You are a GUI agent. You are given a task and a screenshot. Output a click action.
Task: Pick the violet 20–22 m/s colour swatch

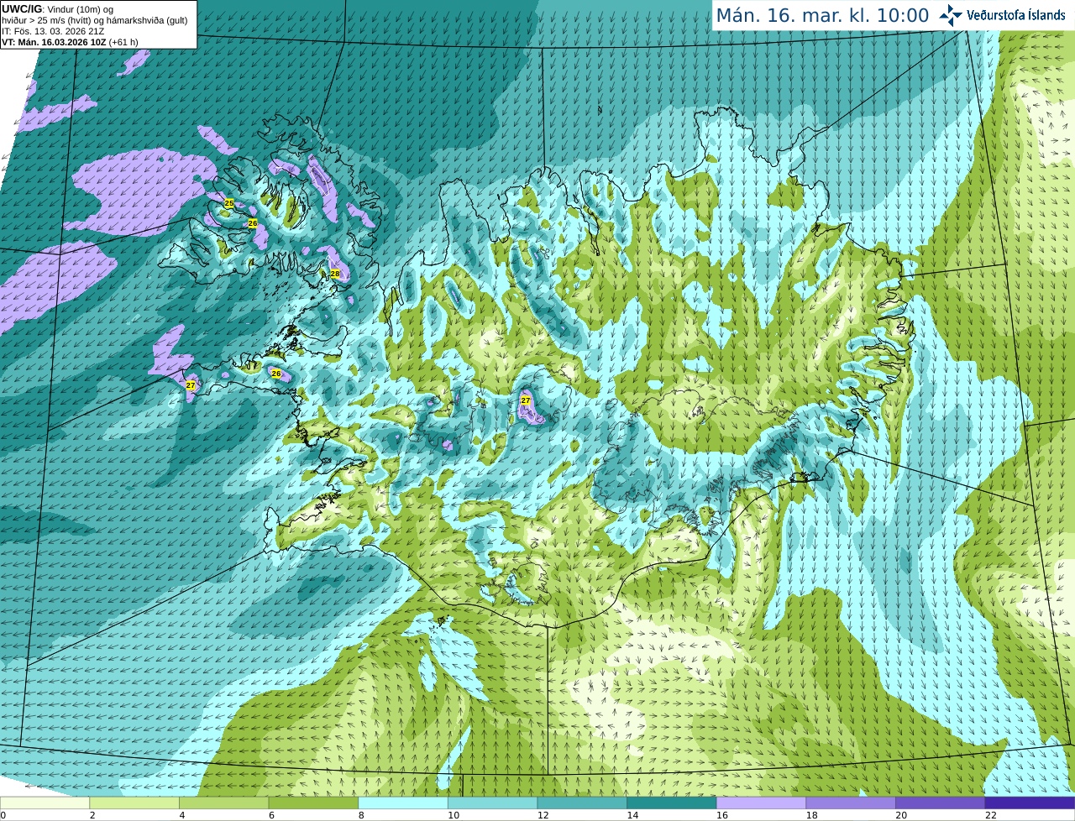click(x=941, y=803)
